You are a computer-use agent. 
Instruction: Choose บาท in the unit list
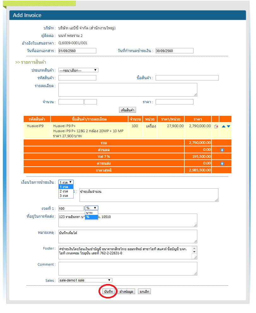(92, 213)
